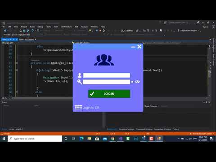
Task: Open the Windows Start menu
Action: [4, 139]
